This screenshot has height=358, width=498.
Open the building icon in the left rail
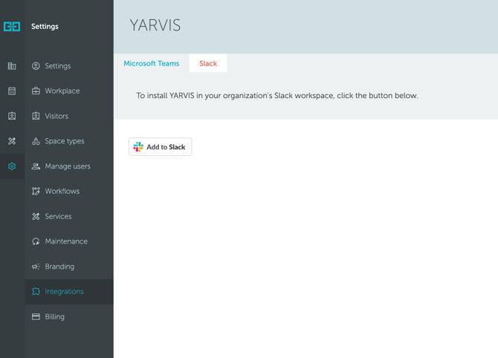click(12, 66)
